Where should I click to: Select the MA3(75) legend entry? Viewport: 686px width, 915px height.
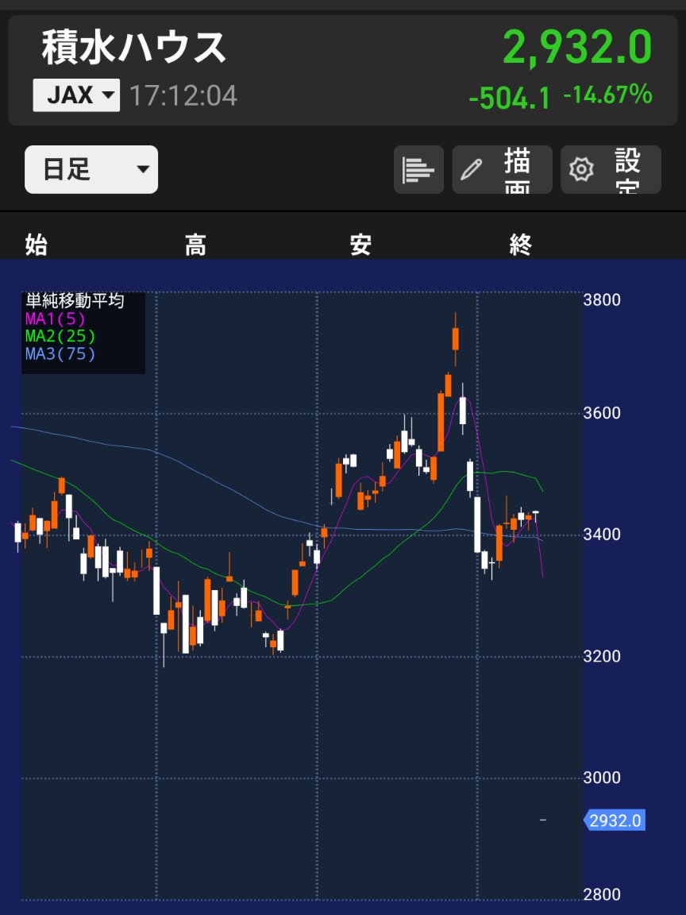tap(60, 354)
